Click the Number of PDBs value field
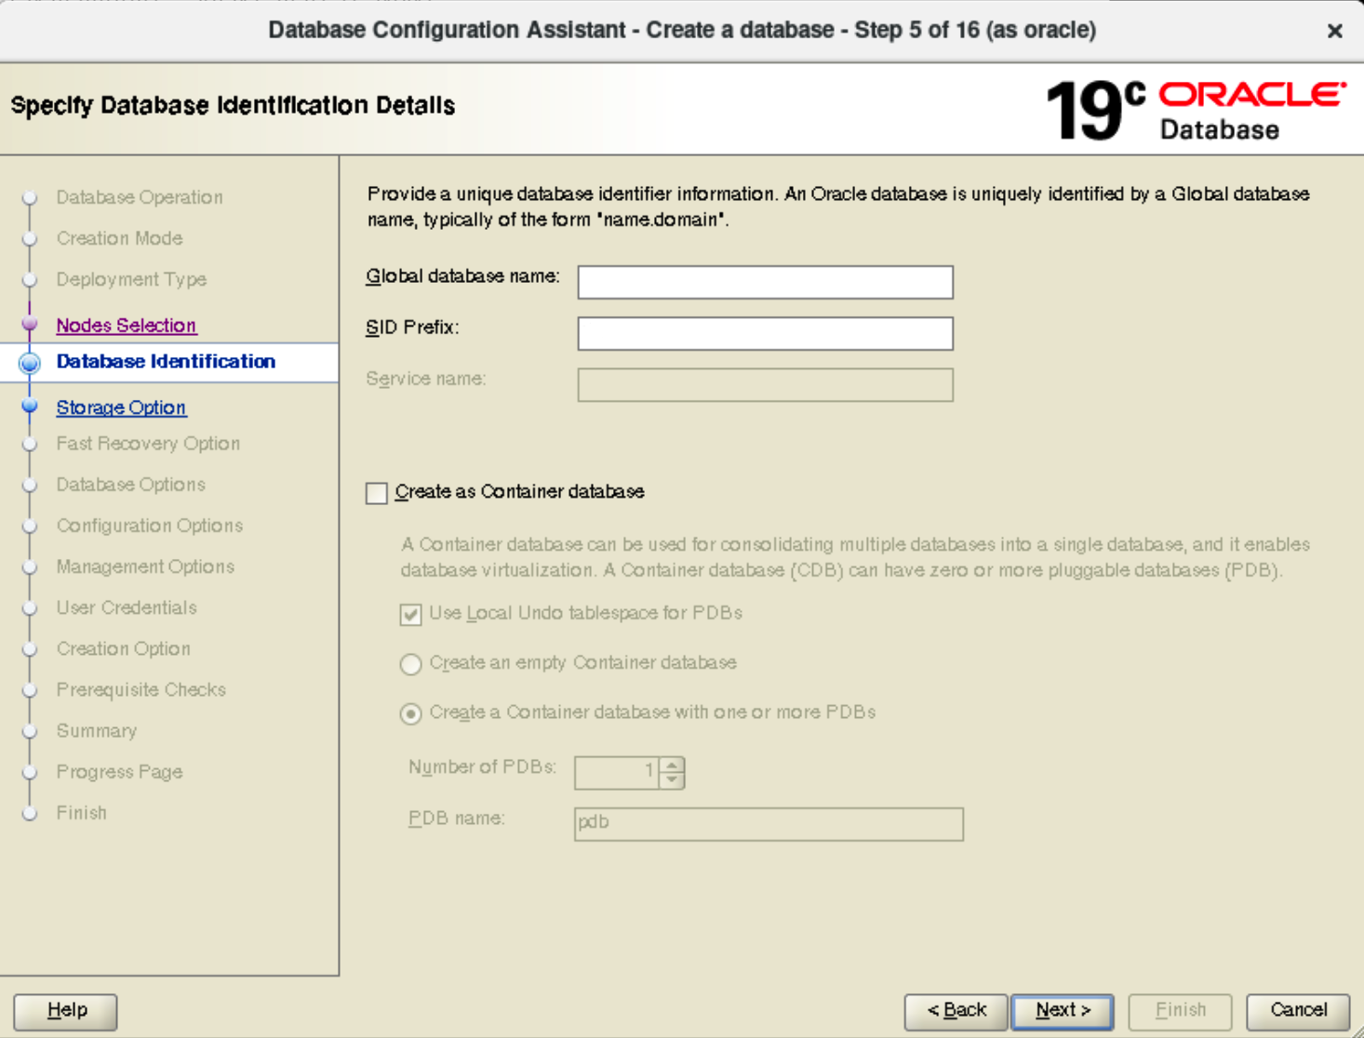Viewport: 1364px width, 1038px height. tap(617, 772)
